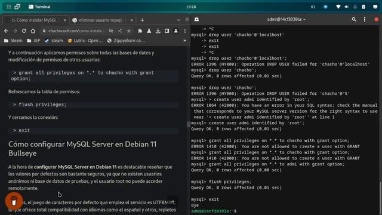The width and height of the screenshot is (382, 215).
Task: Click the number 61 indicator in top panel
Action: (313, 7)
